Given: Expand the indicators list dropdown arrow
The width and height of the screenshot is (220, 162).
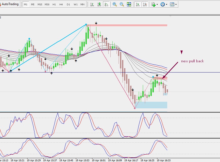Looking at the screenshot, I should [x=157, y=5].
